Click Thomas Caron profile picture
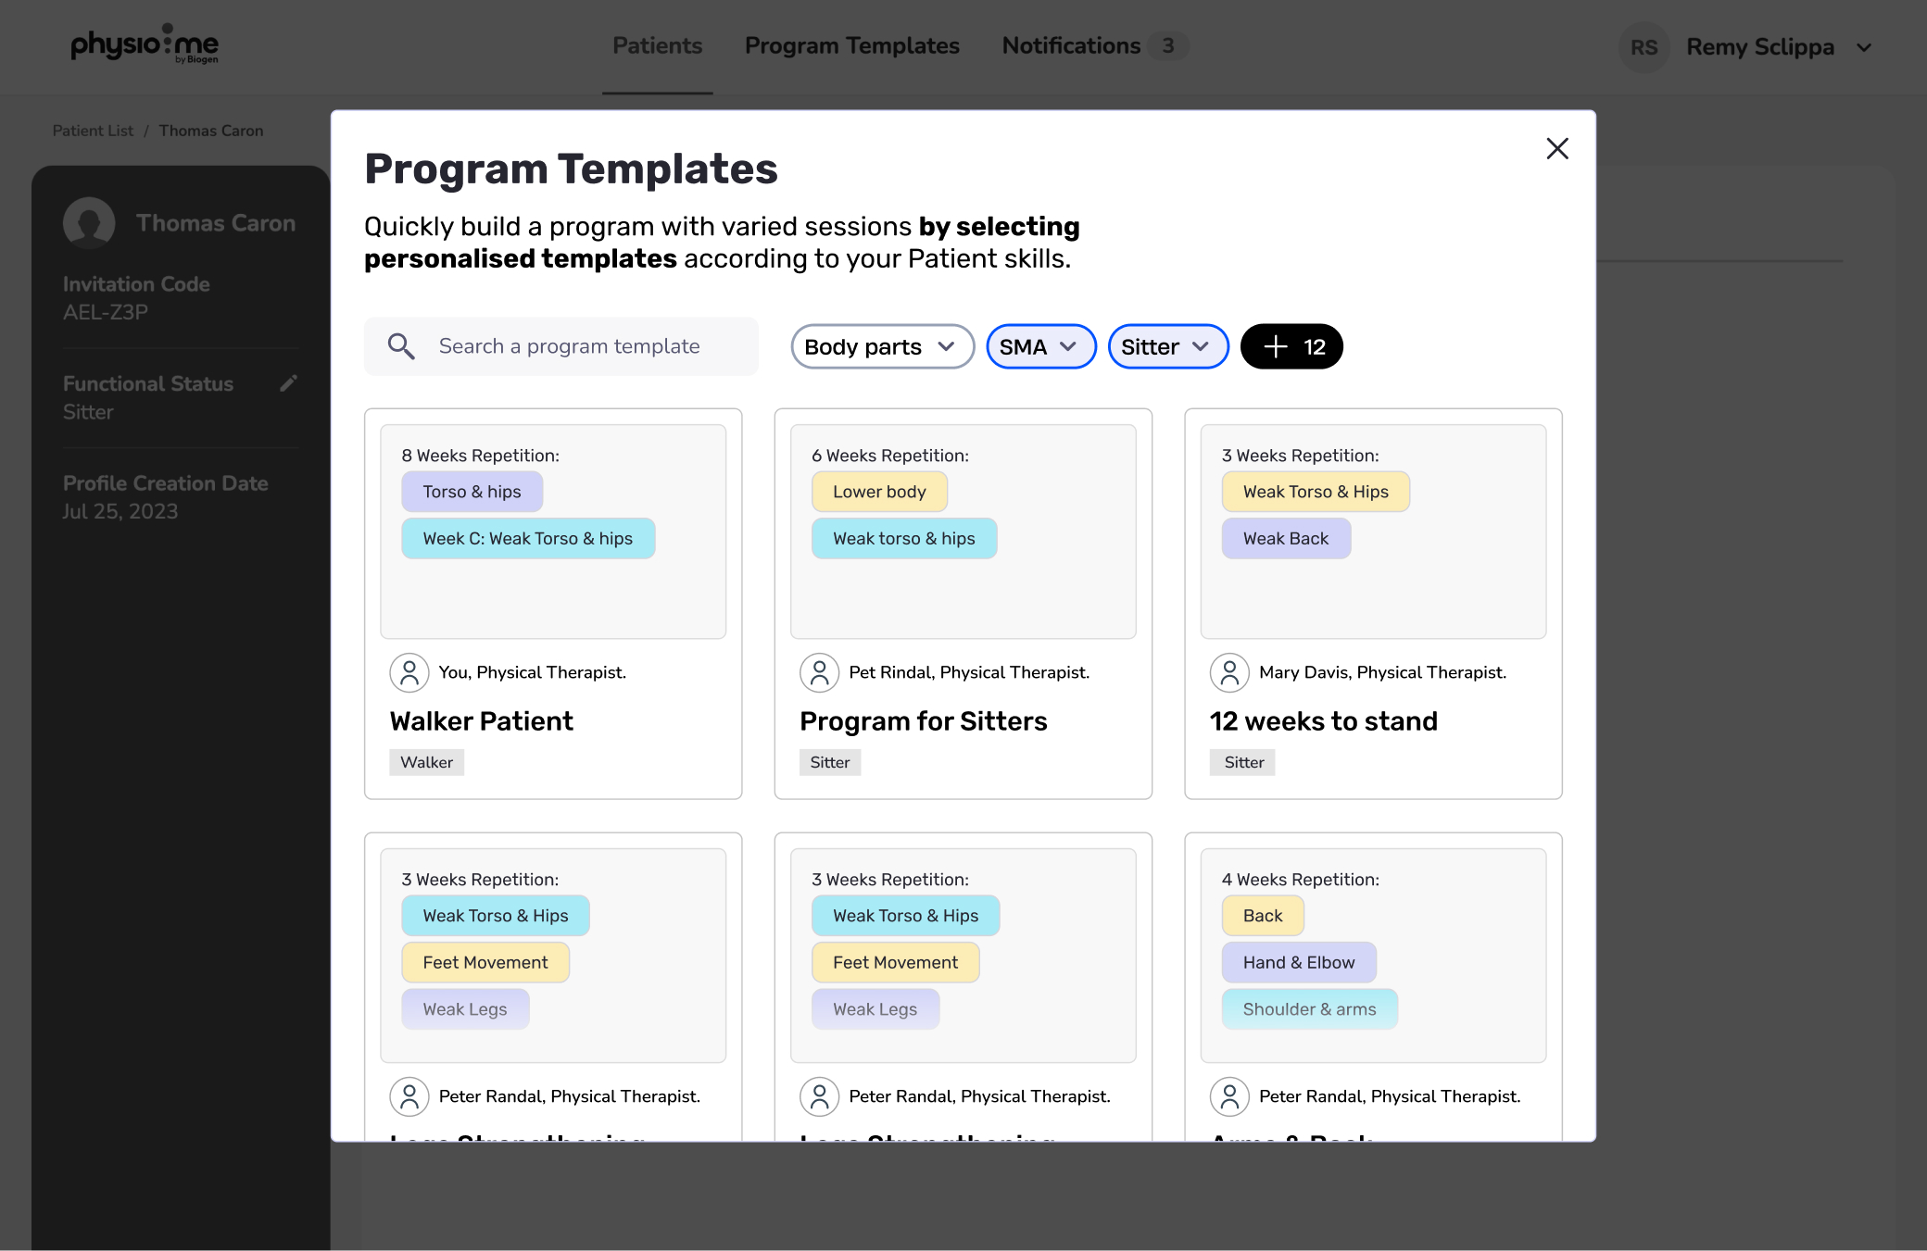The image size is (1927, 1251). coord(89,223)
